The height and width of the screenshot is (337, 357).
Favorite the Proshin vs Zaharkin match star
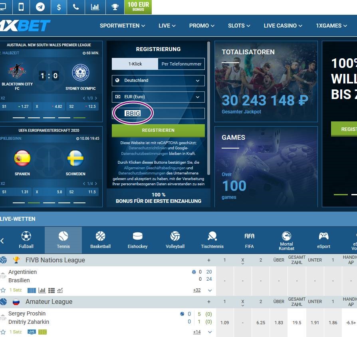tap(3, 332)
